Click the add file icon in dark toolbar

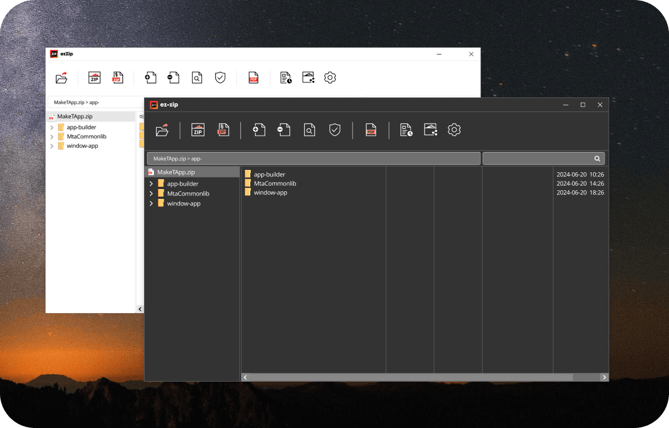[x=259, y=129]
